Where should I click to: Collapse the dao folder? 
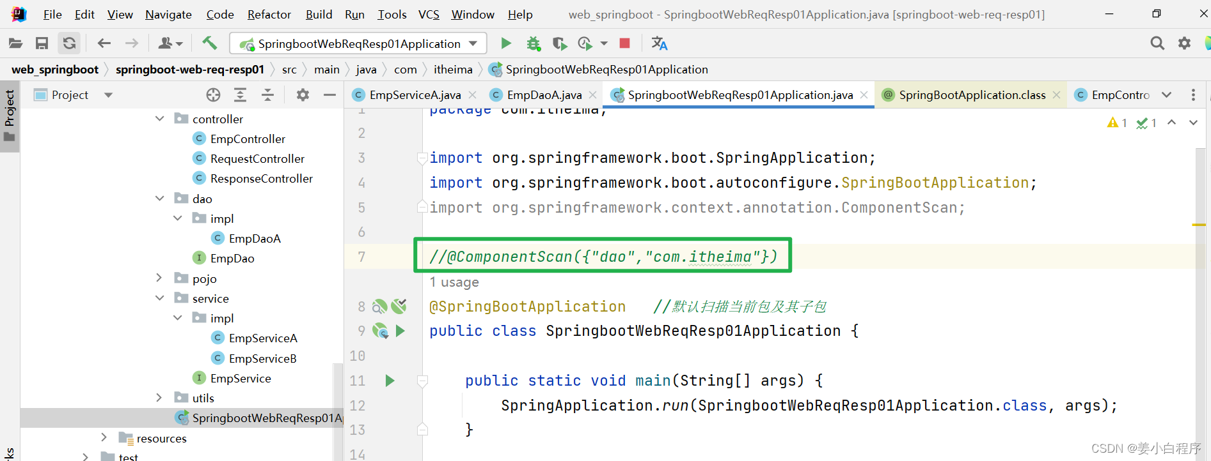159,199
